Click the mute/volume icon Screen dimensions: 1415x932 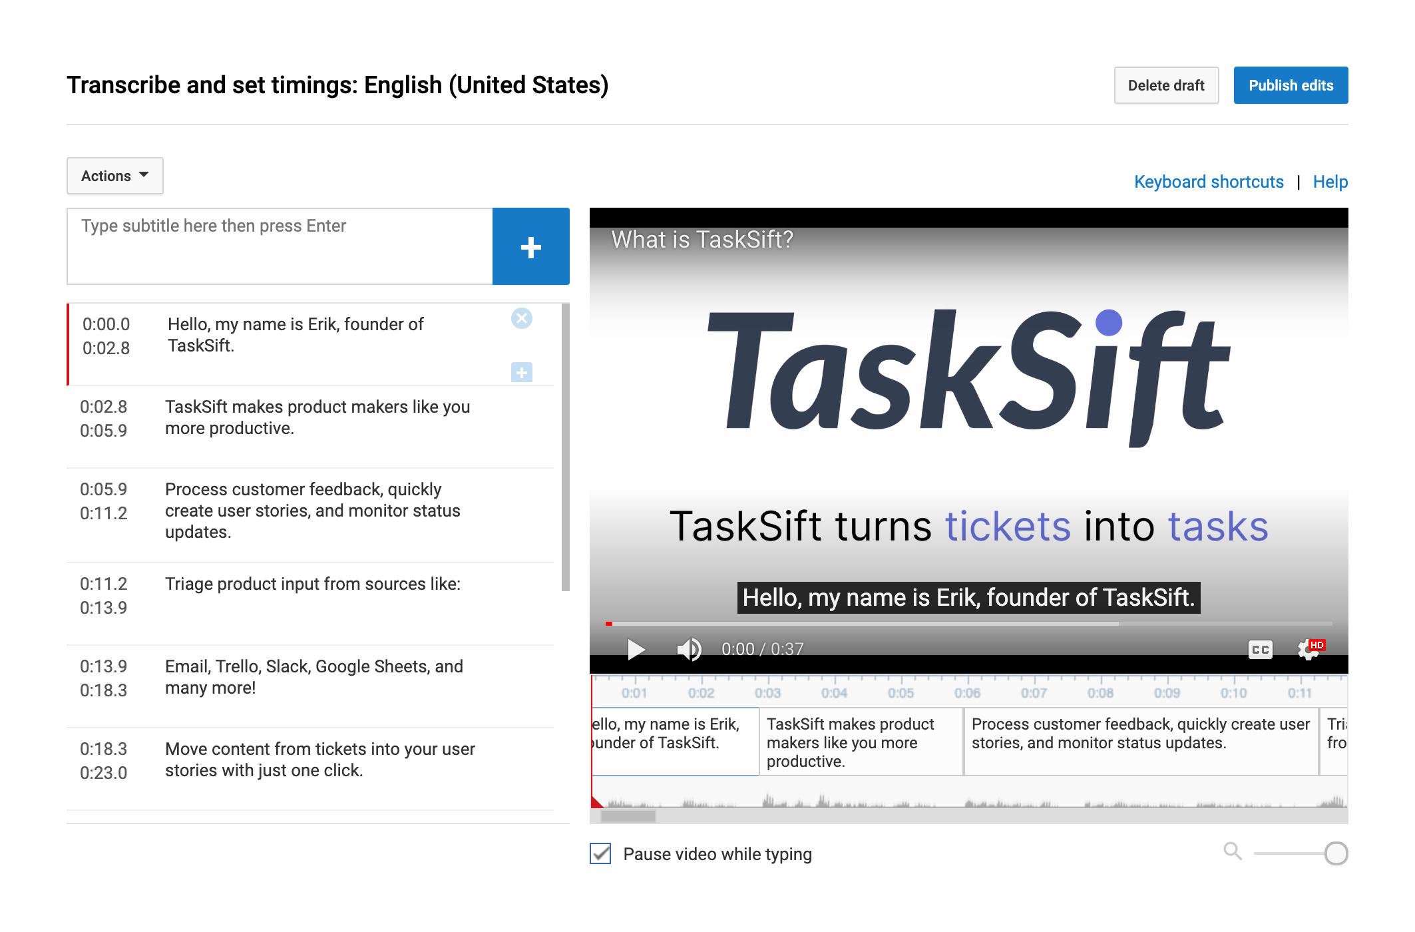686,648
